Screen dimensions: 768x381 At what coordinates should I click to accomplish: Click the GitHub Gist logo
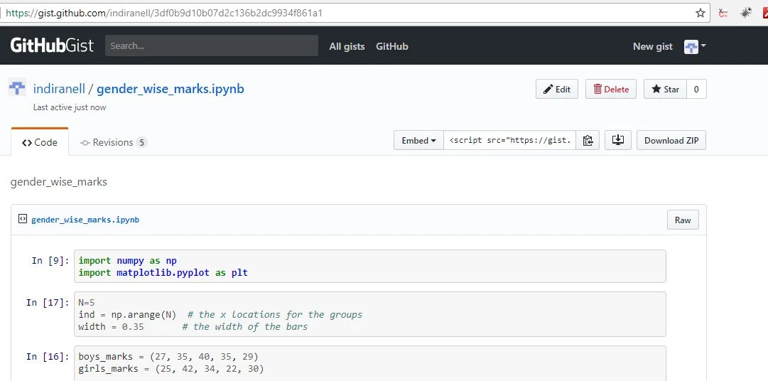click(53, 46)
